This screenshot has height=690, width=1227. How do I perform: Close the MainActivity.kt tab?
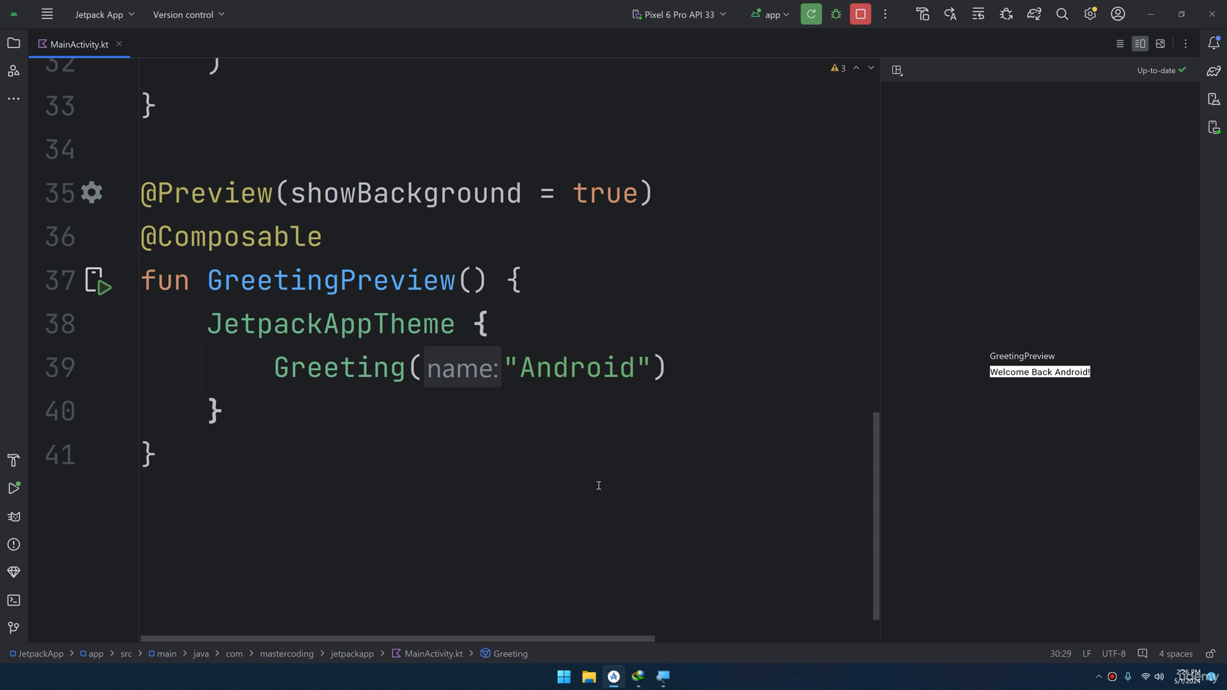(x=119, y=43)
